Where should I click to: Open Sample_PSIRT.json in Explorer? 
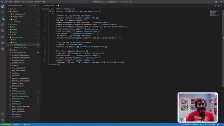[x=20, y=48]
